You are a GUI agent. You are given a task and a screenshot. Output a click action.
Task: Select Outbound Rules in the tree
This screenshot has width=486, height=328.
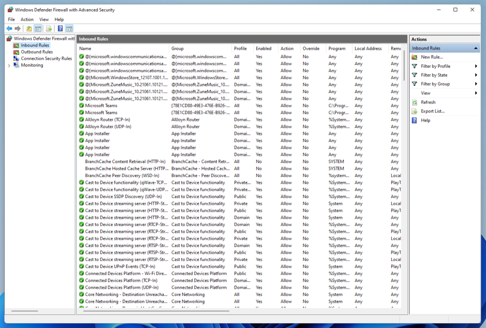(x=36, y=52)
